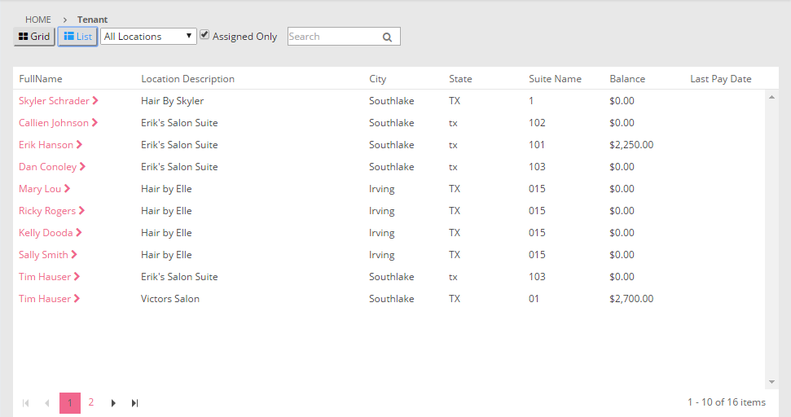Screen dimensions: 791x417
Task: Click chevron next to Skyler Schrader
Action: coord(95,101)
